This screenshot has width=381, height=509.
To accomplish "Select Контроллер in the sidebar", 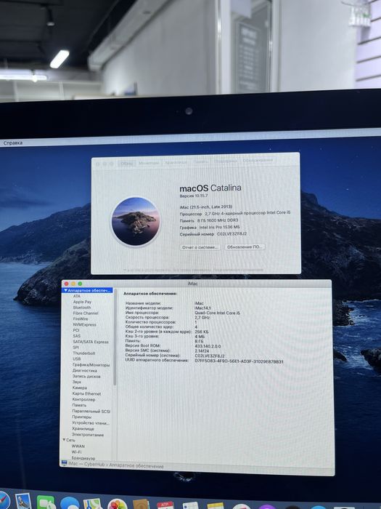I will click(x=83, y=400).
